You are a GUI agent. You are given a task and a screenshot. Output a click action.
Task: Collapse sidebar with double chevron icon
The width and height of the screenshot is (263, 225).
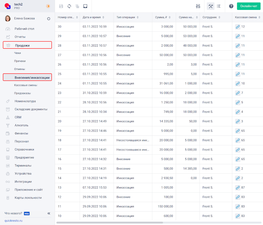(49, 213)
